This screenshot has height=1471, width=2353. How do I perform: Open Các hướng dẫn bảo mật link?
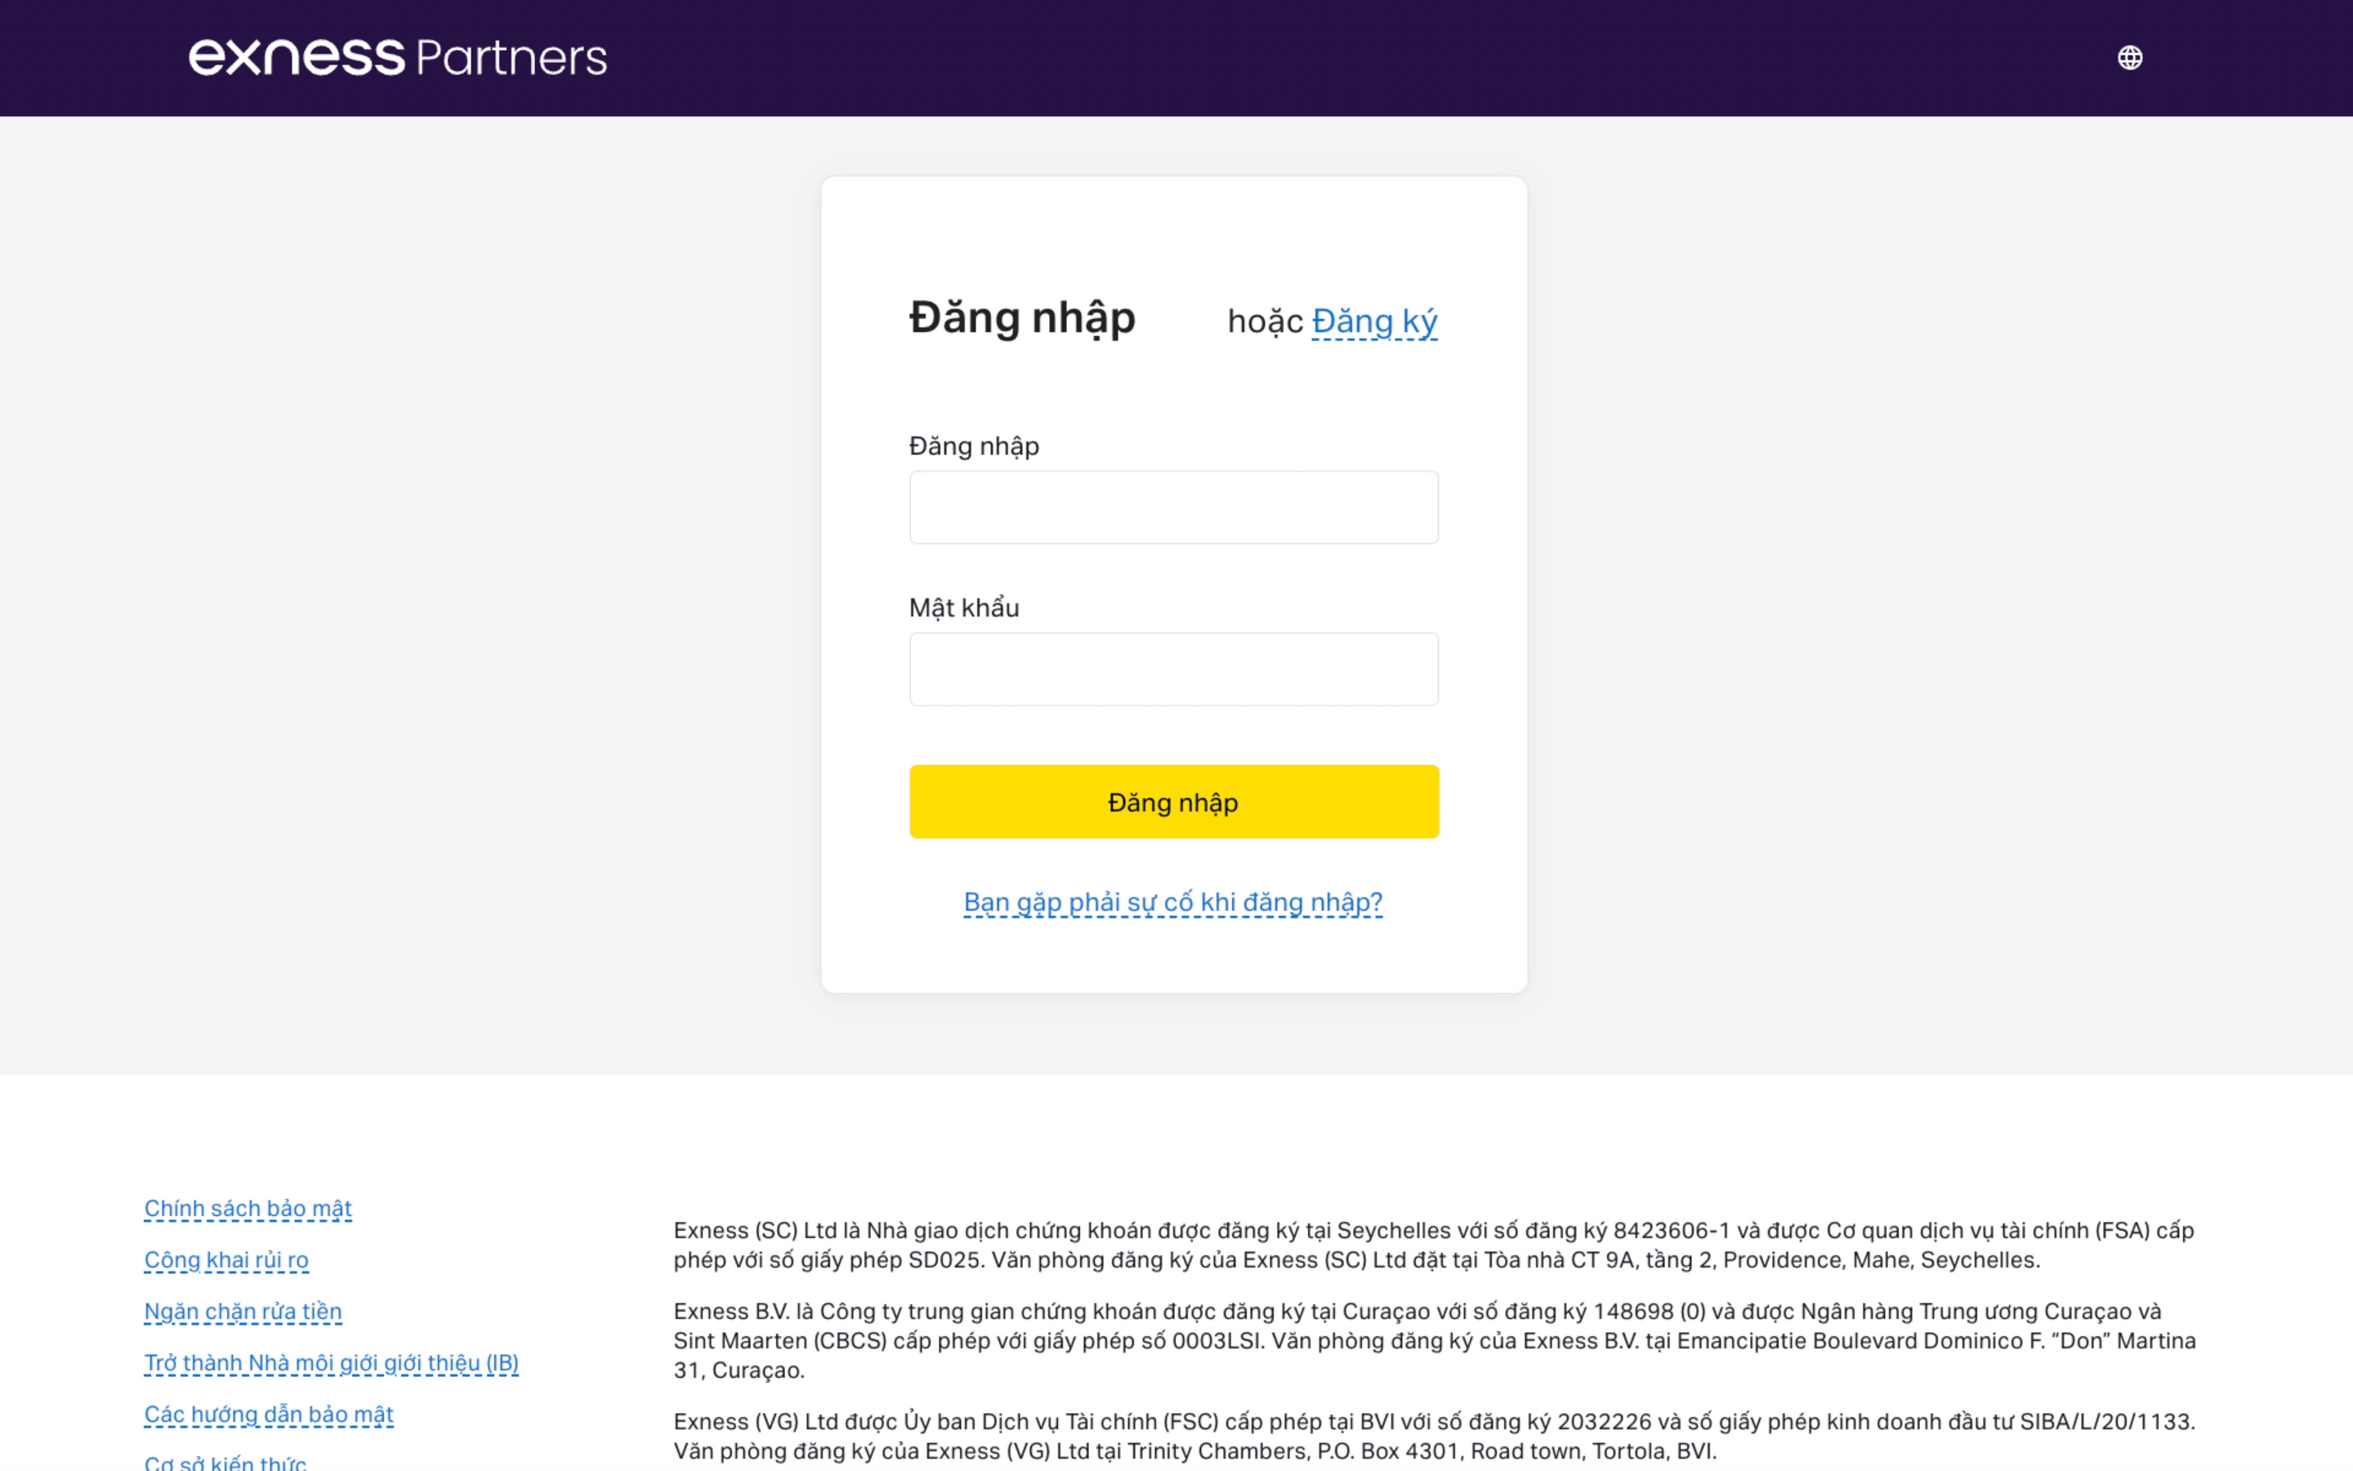point(268,1415)
